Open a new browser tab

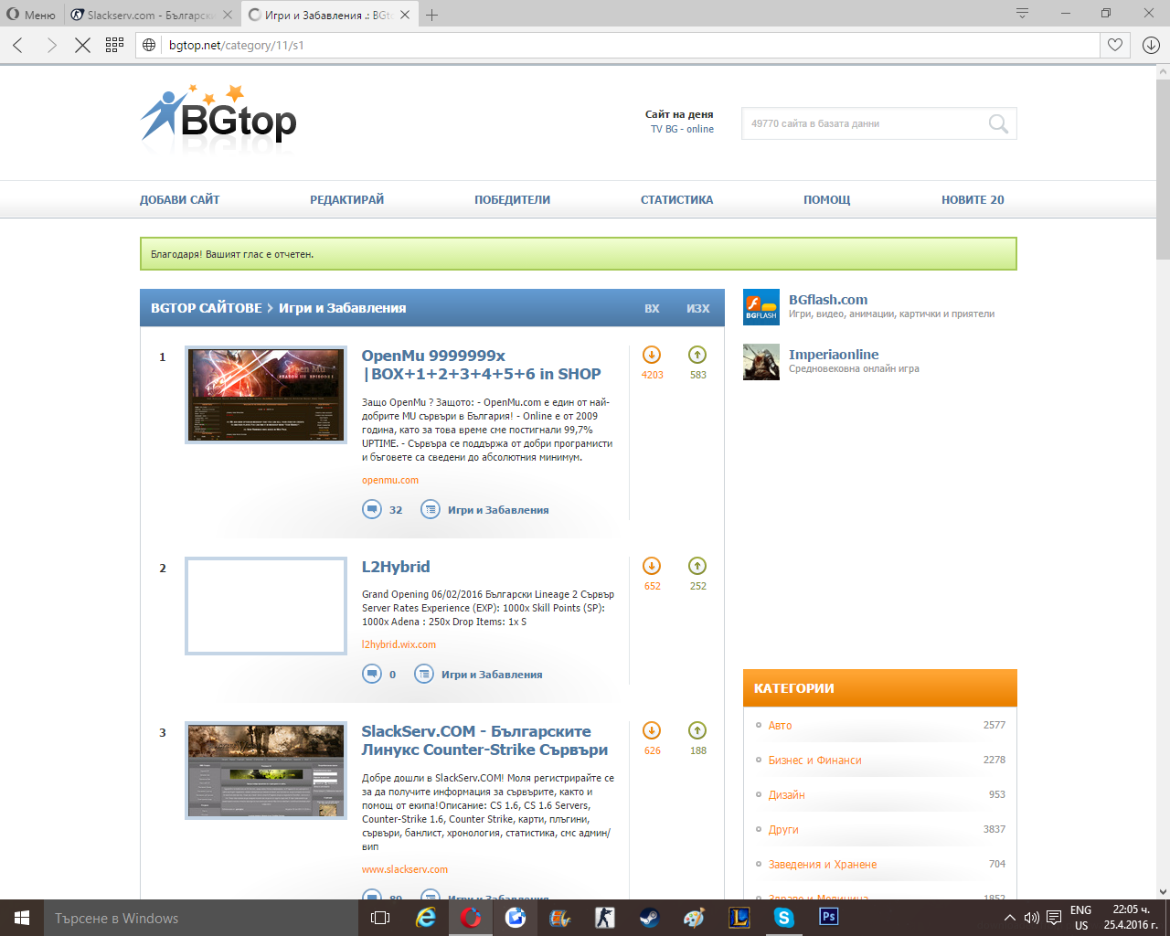tap(432, 15)
